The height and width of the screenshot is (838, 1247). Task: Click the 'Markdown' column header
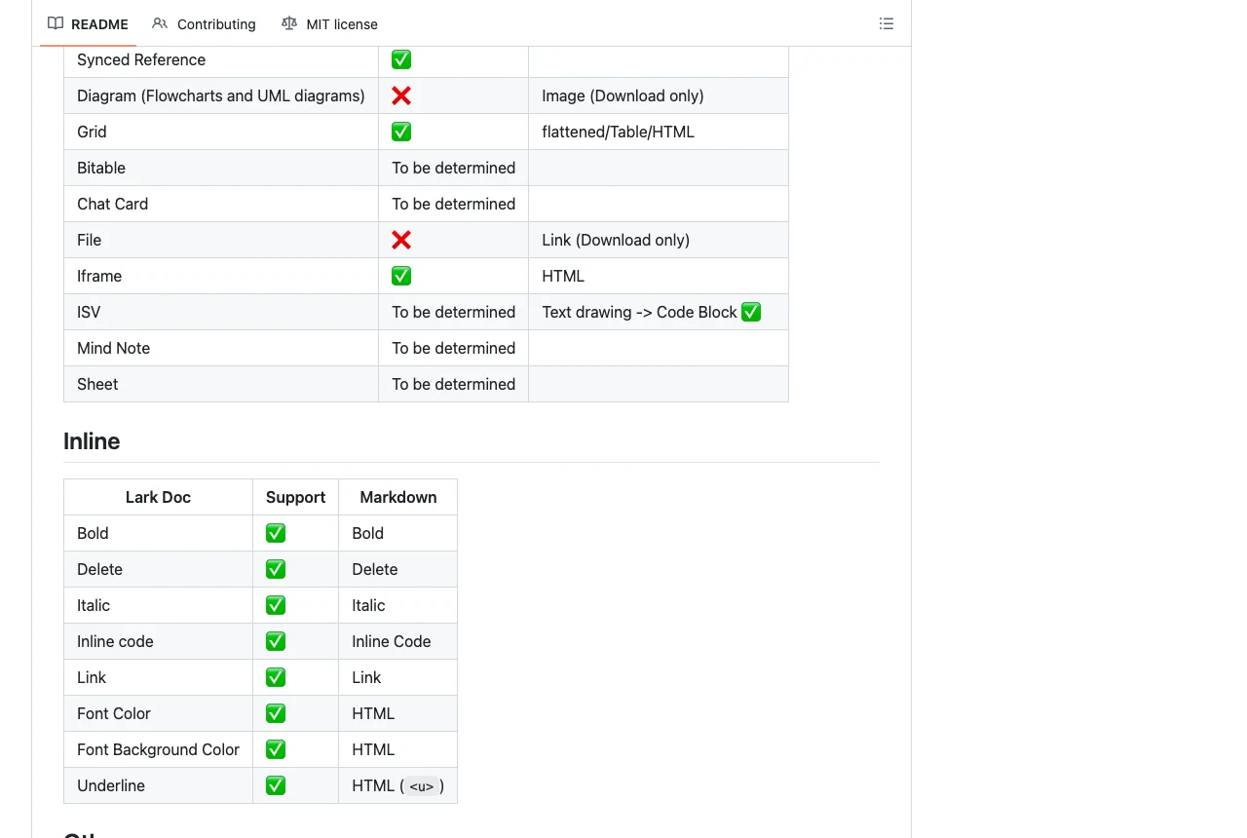(x=397, y=497)
